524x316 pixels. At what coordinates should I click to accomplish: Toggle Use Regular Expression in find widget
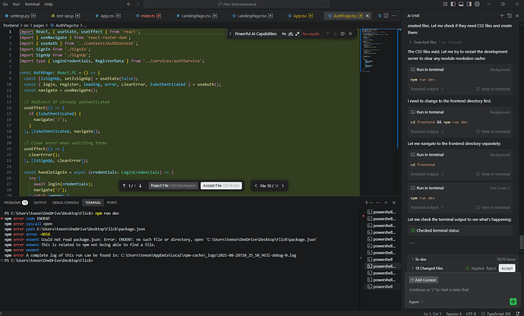click(x=296, y=34)
